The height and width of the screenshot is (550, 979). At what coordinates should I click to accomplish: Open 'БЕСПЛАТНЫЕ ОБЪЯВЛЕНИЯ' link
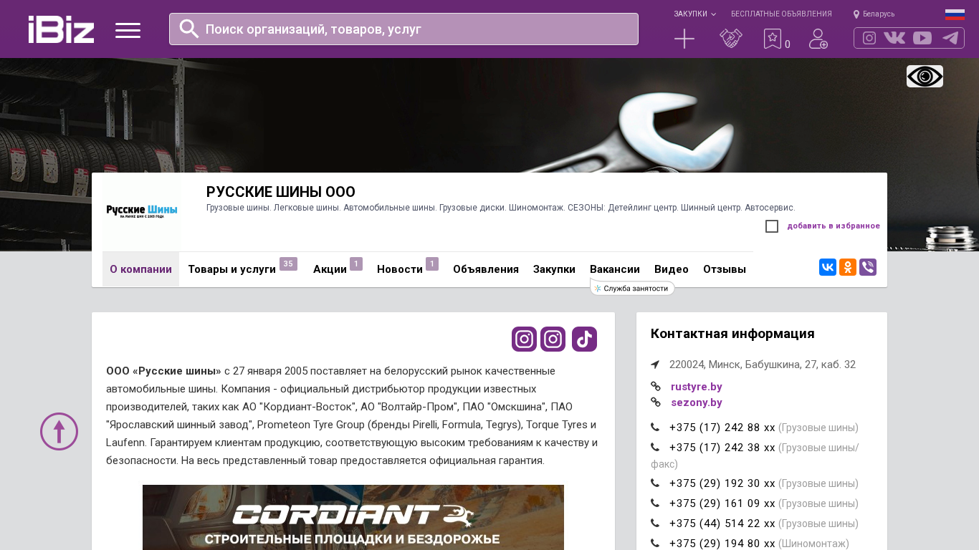click(781, 14)
